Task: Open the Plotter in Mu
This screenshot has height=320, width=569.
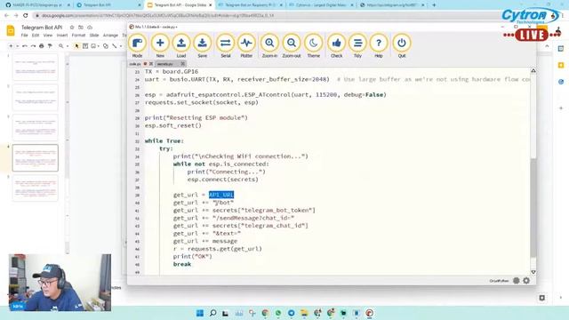Action: click(246, 45)
